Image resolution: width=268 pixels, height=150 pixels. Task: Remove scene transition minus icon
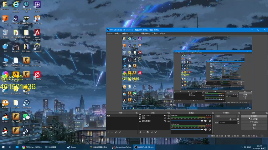234,119
